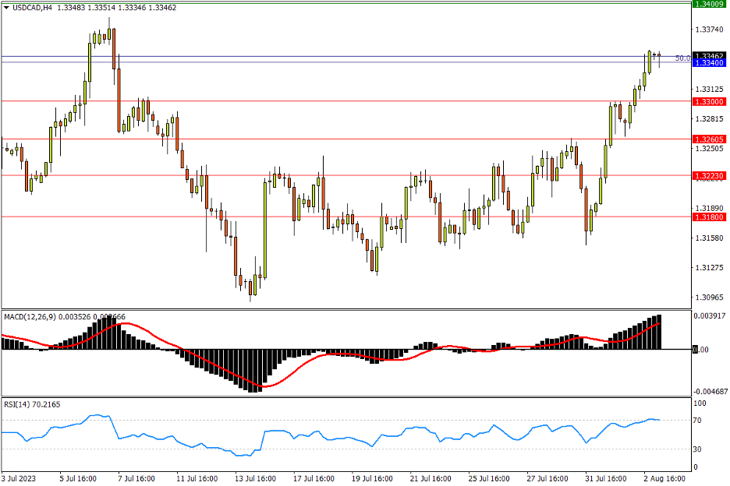
Task: Click the latest candlestick near 1.33462
Action: (x=660, y=56)
